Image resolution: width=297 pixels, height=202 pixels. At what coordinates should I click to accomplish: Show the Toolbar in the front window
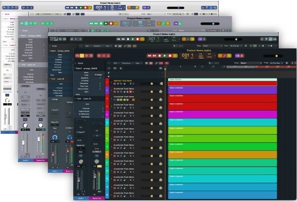pos(91,56)
